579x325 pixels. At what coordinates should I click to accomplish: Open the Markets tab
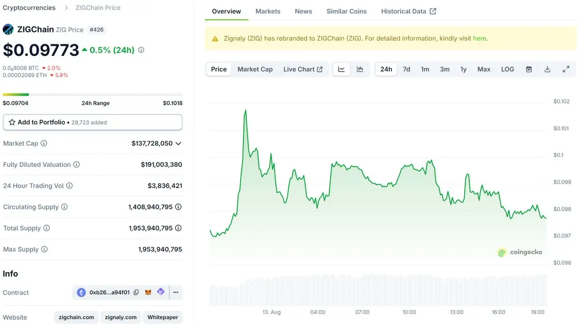[268, 12]
